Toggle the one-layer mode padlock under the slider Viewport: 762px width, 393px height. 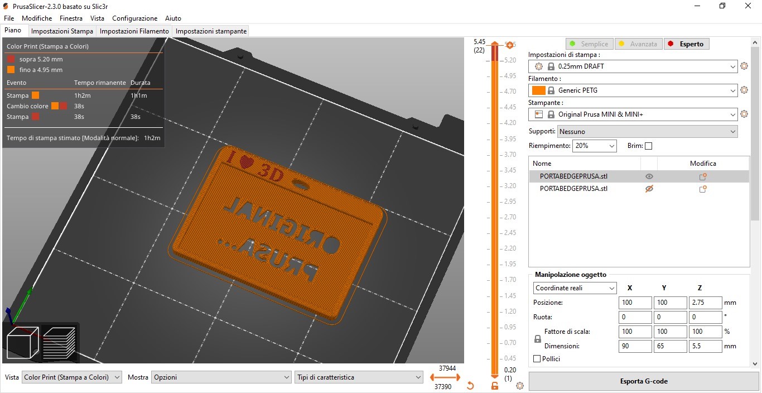[495, 386]
